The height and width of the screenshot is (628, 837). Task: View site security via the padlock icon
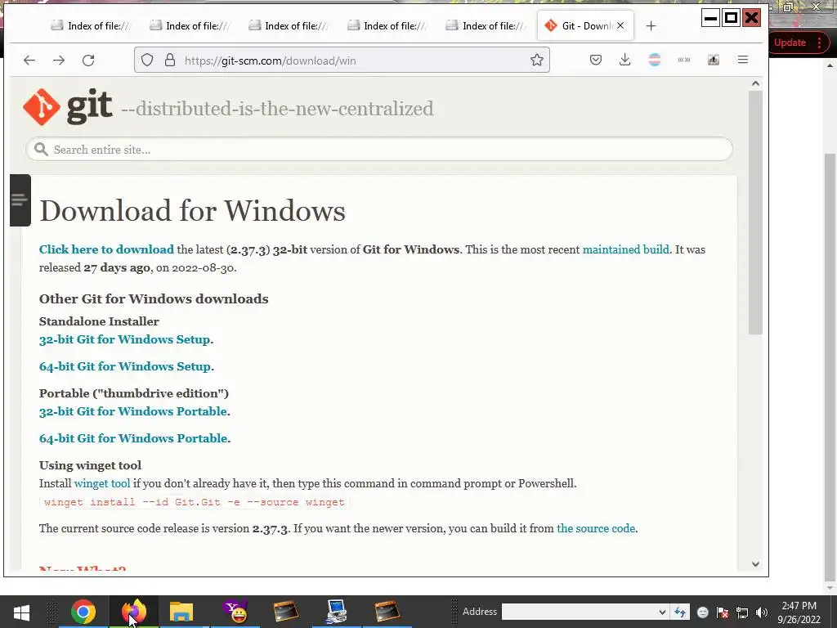click(170, 60)
